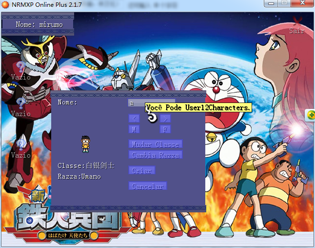Click the character sprite preview
This screenshot has height=248, width=315.
[86, 144]
